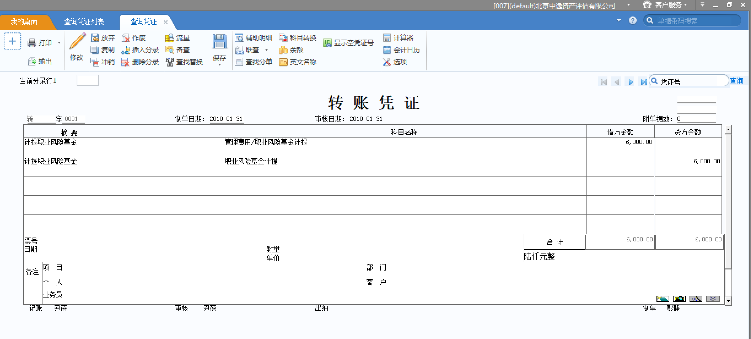This screenshot has width=751, height=339.
Task: Click the 会计日历 calendar icon
Action: tap(387, 50)
